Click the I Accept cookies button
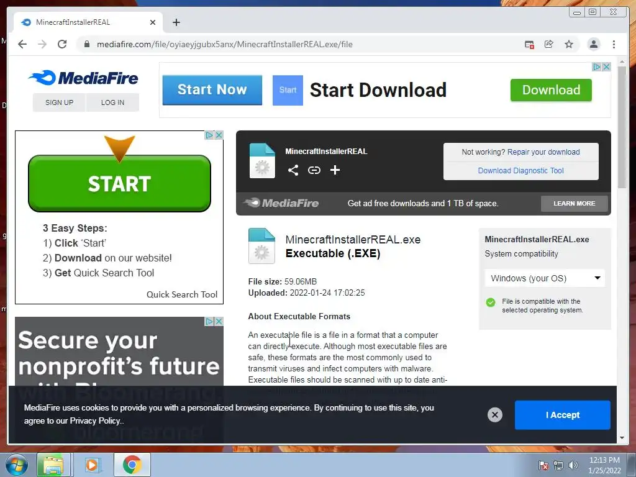This screenshot has height=477, width=636. coord(562,415)
